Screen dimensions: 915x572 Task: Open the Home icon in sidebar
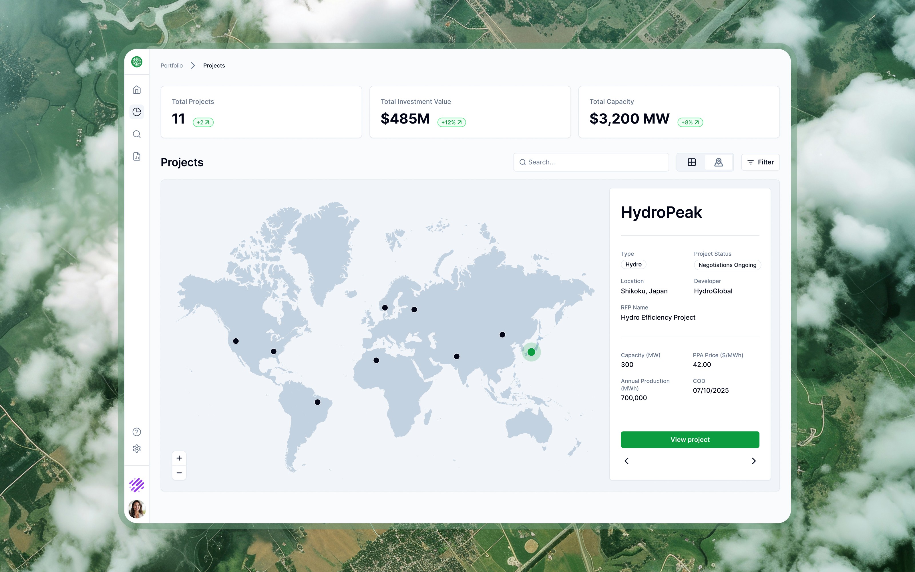[x=136, y=90]
